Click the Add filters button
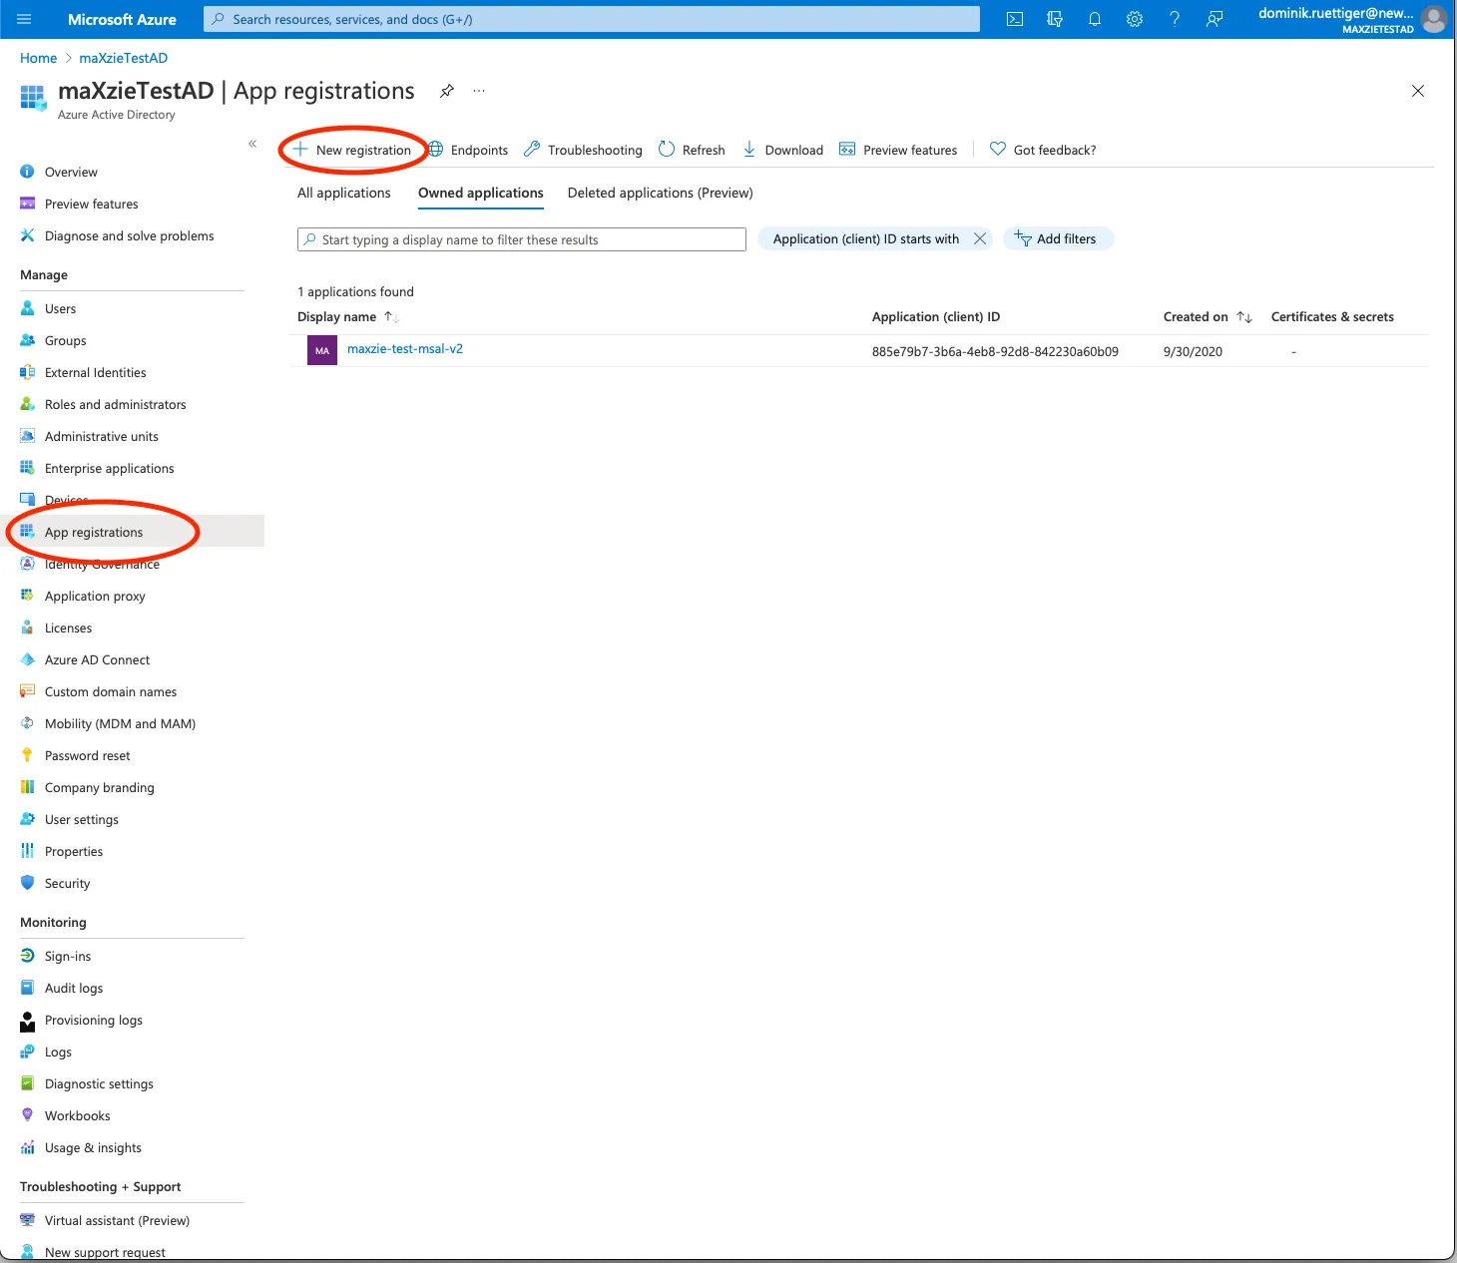The width and height of the screenshot is (1457, 1263). [1057, 238]
